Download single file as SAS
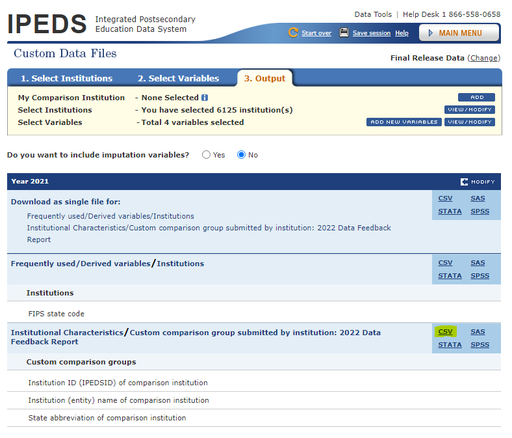 [x=478, y=198]
